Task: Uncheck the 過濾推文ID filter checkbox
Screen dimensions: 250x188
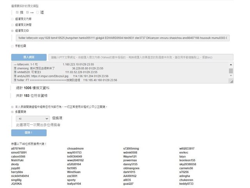Action: [x=12, y=30]
